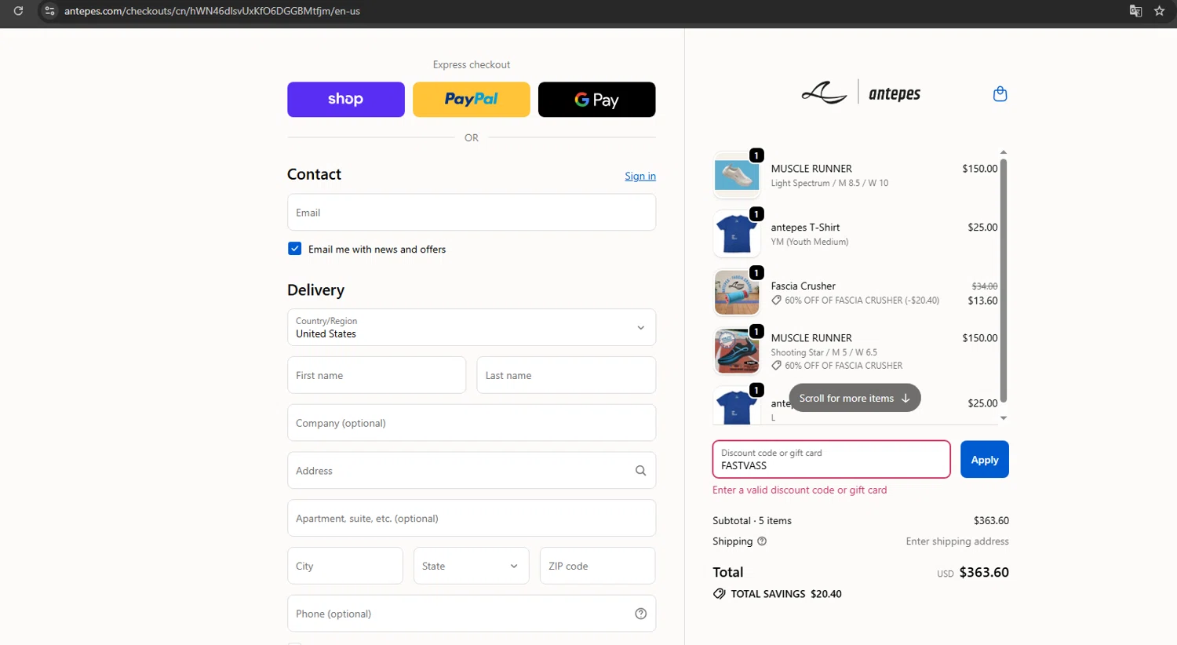The height and width of the screenshot is (645, 1177).
Task: Click the address search magnifier icon
Action: pos(640,471)
